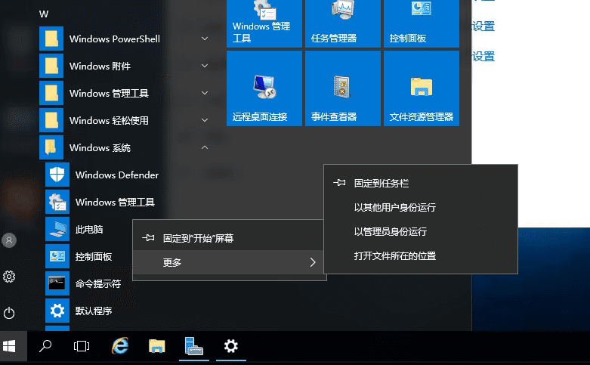Image resolution: width=590 pixels, height=365 pixels.
Task: Open the 任务管理器 tile
Action: coord(343,23)
